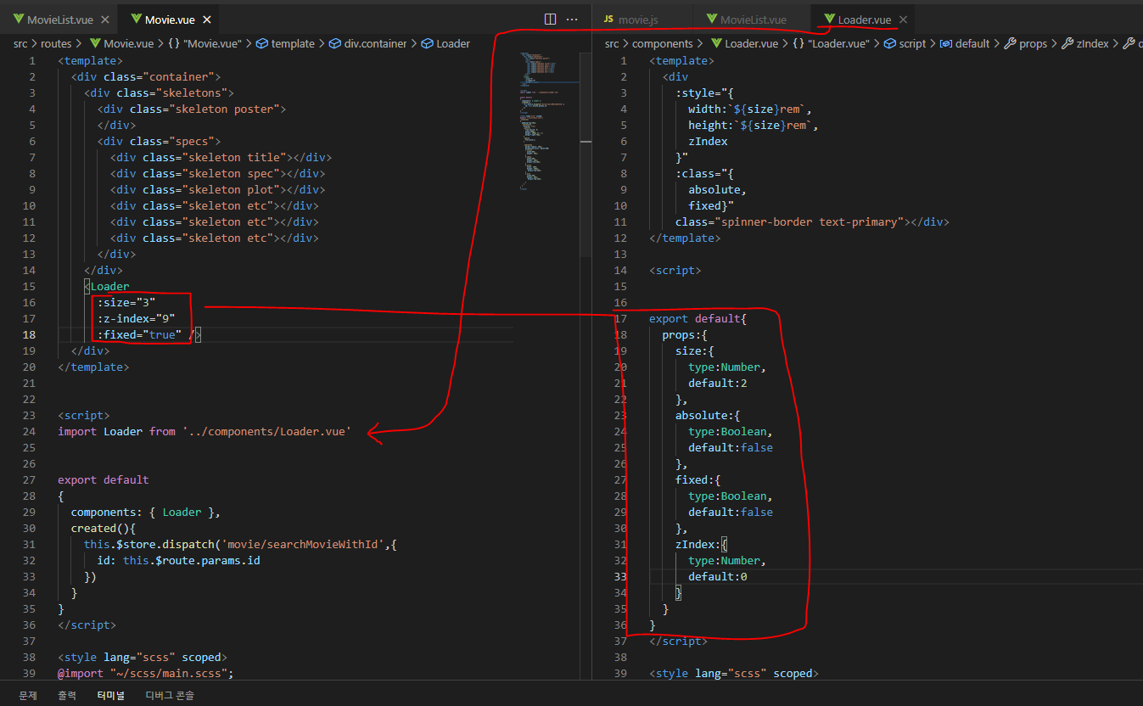Click the <Loader opening tag line
This screenshot has height=706, width=1143.
(106, 286)
